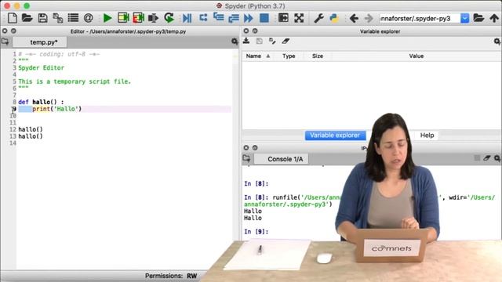
Task: Select the temp.py editor tab
Action: tap(41, 42)
